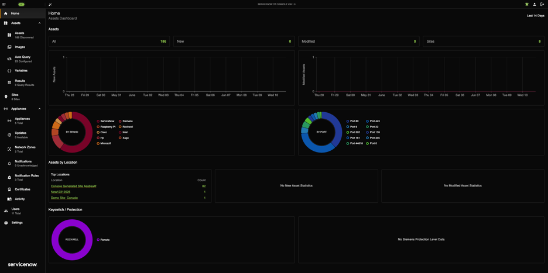
Task: Open the wrench tools icon in header
Action: coord(50,4)
